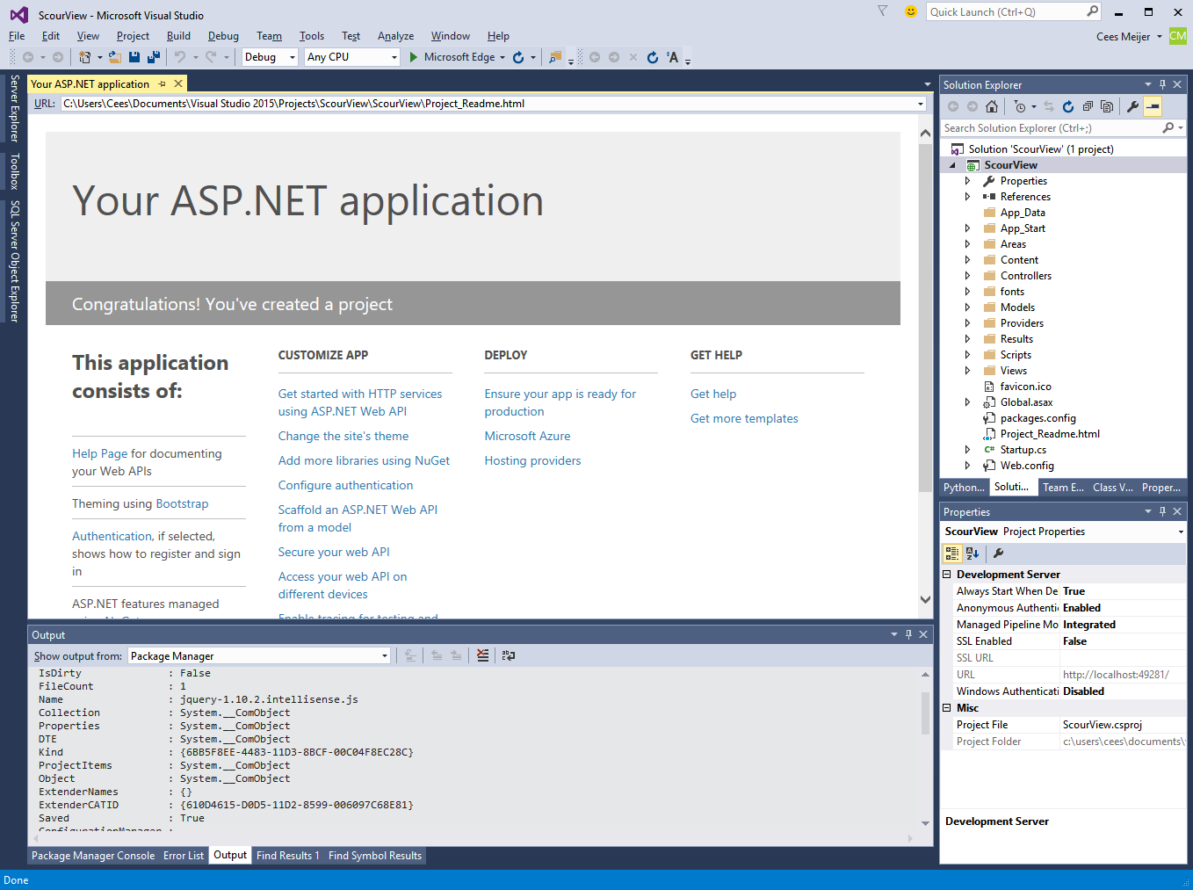The image size is (1193, 890).
Task: Click the Quick Launch search box
Action: pos(1006,11)
